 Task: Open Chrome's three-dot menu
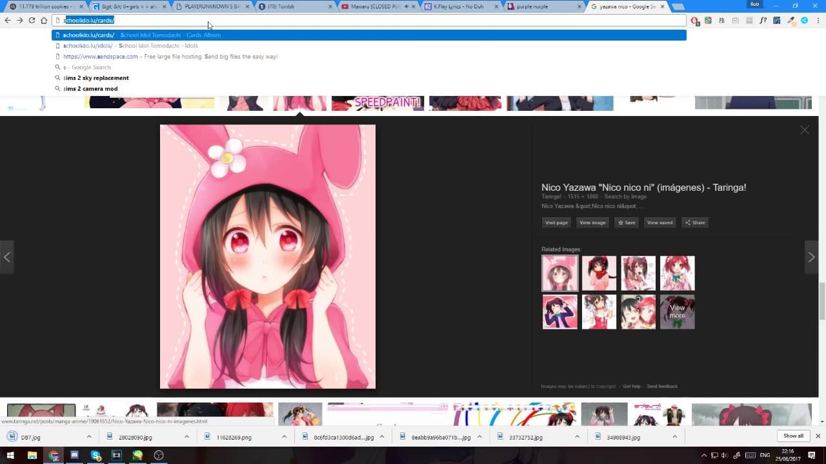[818, 21]
